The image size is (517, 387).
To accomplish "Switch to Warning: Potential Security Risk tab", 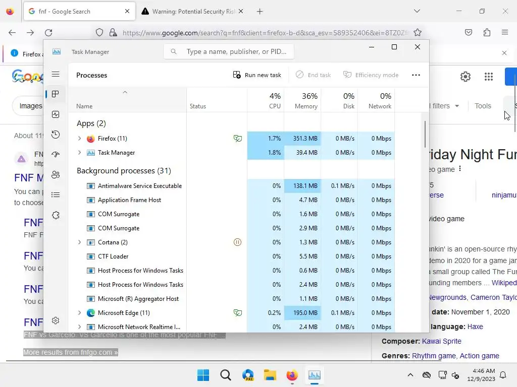I will 193,12.
